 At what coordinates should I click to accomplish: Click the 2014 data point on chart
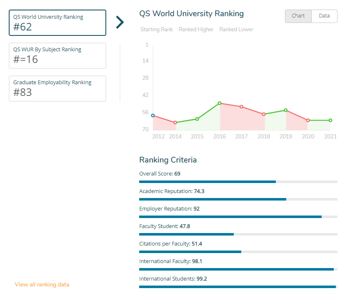click(x=175, y=123)
